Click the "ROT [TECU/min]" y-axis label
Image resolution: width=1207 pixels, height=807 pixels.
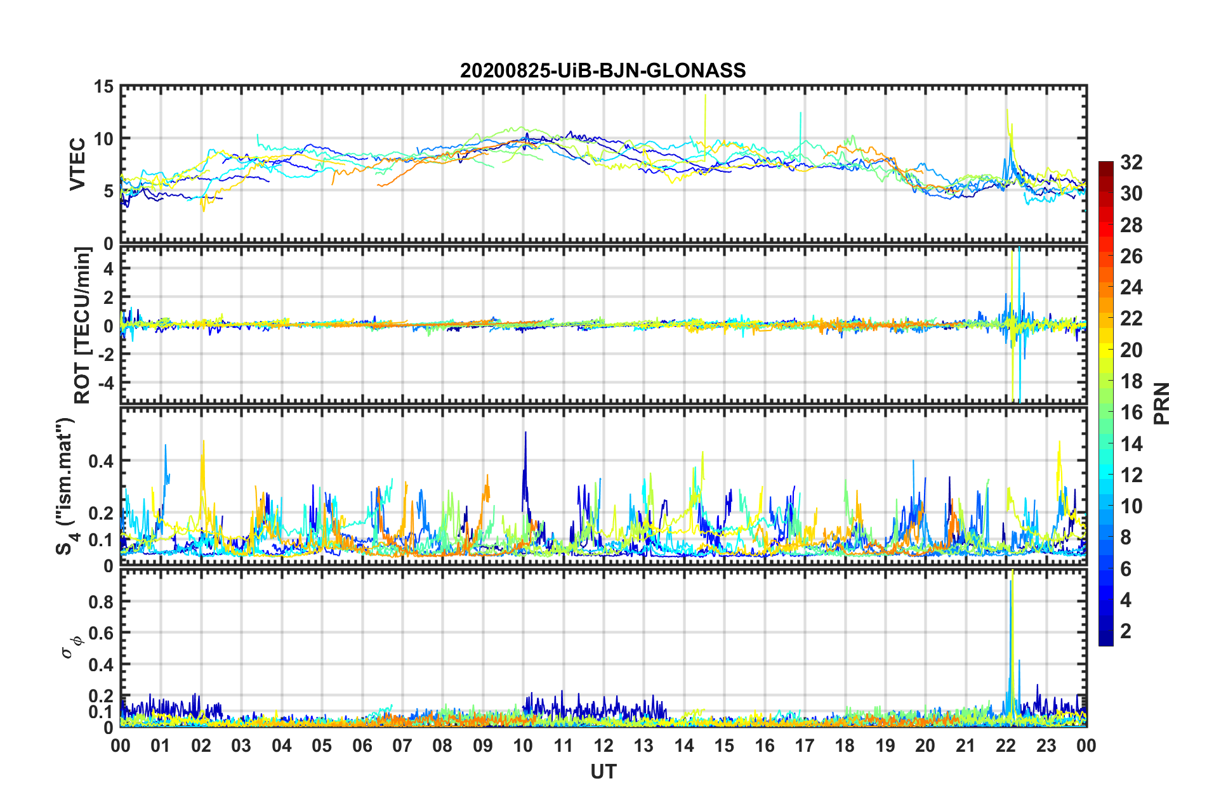(x=82, y=325)
